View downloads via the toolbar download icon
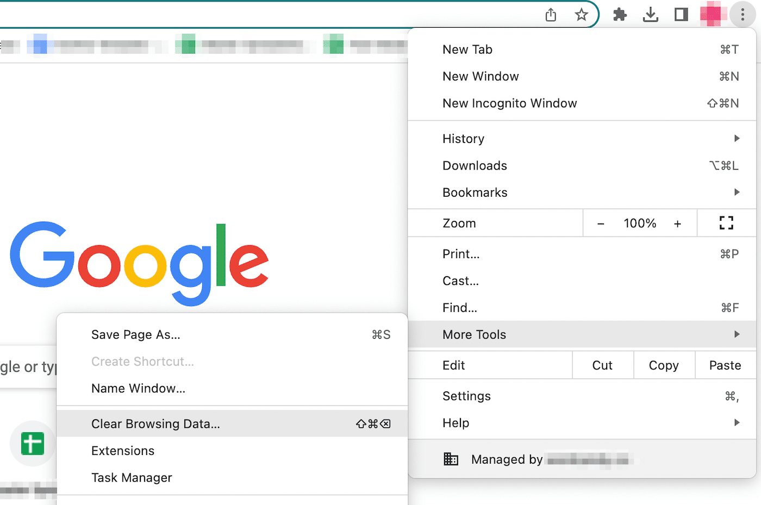761x505 pixels. tap(651, 15)
